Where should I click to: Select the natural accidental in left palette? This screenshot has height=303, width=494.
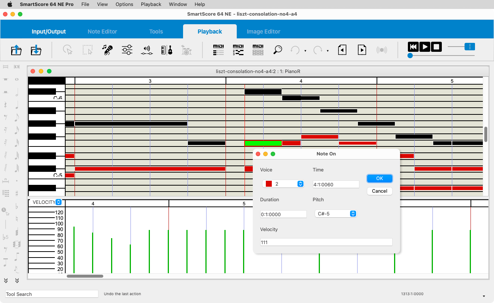(17, 218)
